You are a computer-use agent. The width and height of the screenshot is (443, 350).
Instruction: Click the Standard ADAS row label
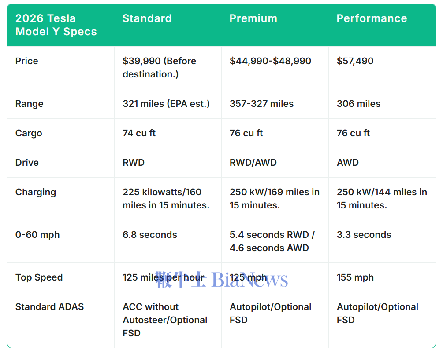(x=49, y=307)
